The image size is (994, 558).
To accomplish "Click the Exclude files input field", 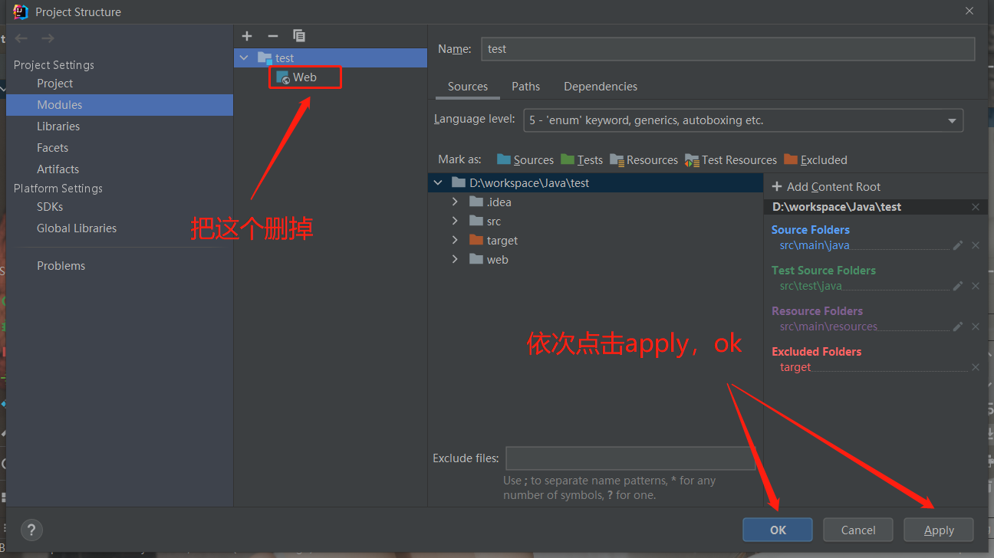I will pos(629,458).
